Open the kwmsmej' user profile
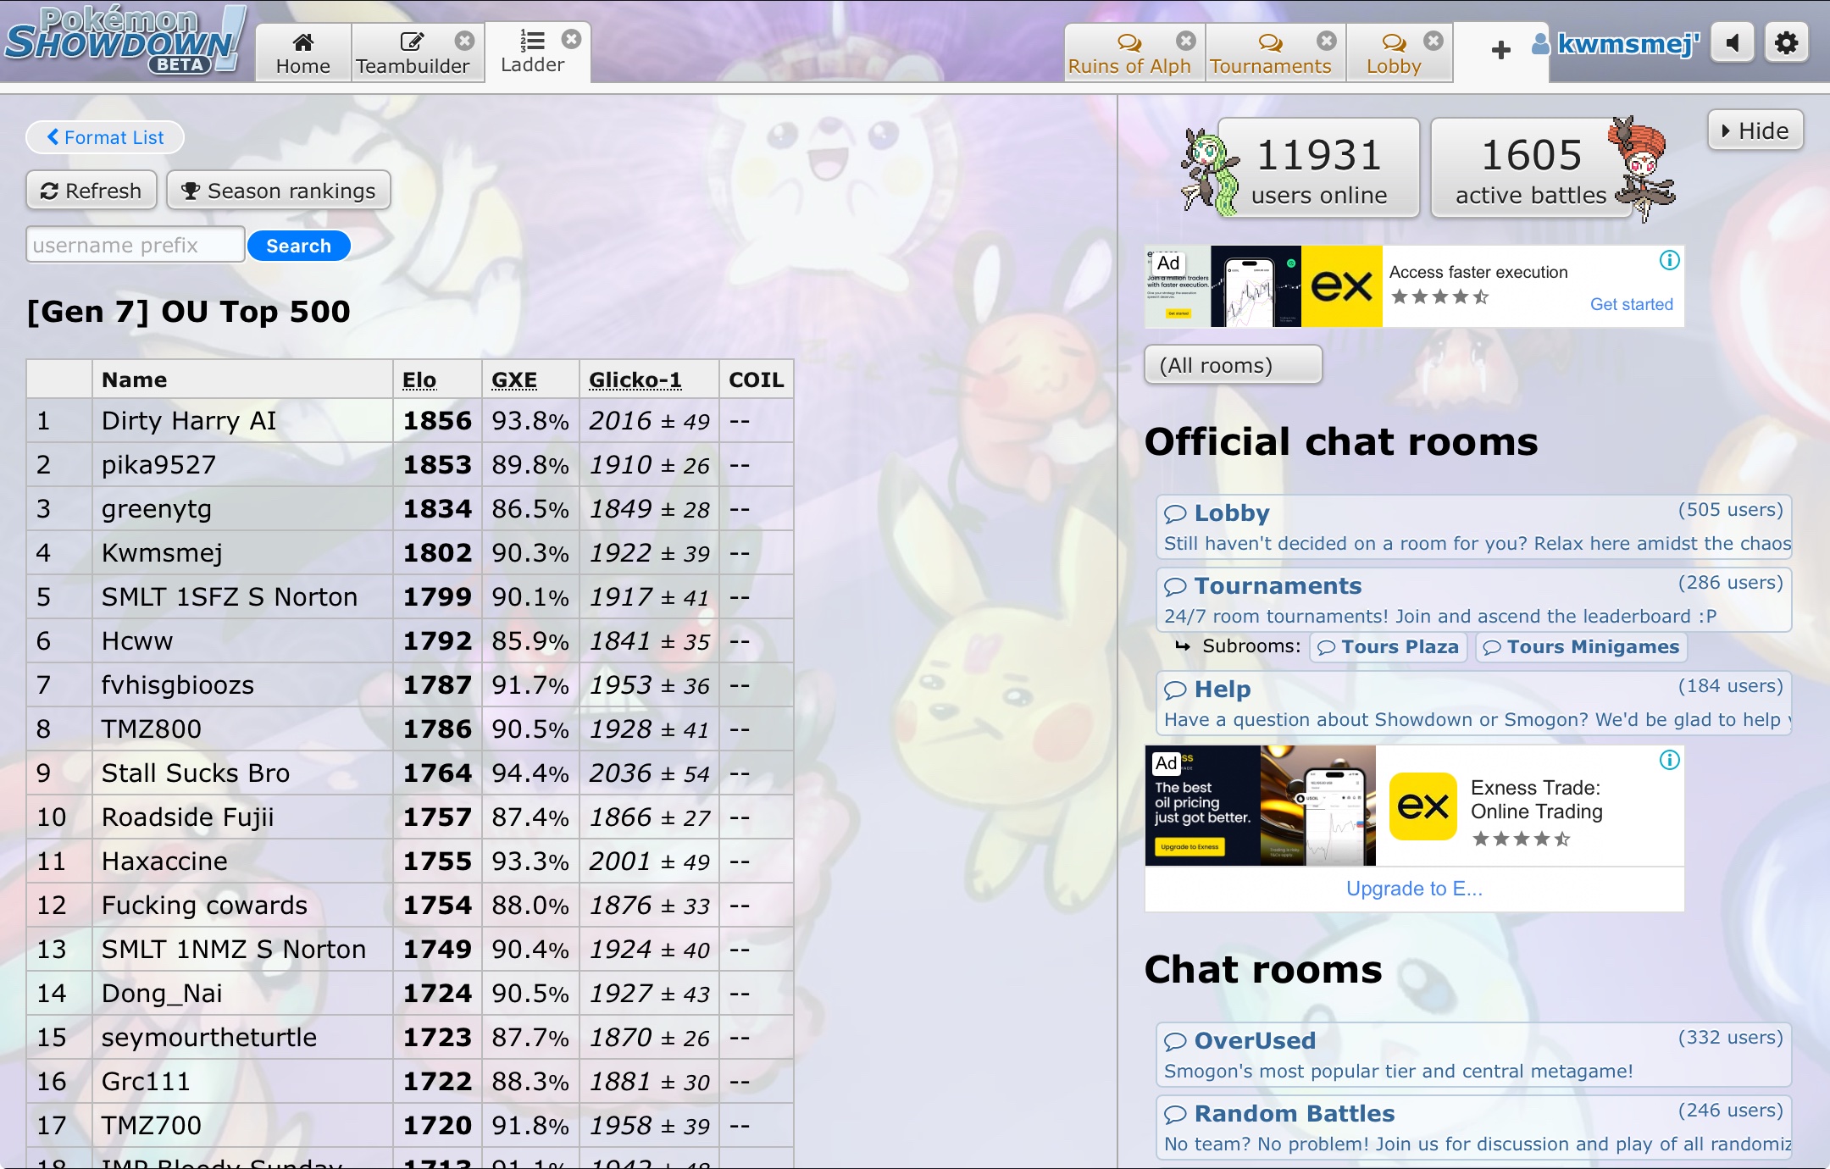The height and width of the screenshot is (1169, 1830). click(x=1616, y=43)
